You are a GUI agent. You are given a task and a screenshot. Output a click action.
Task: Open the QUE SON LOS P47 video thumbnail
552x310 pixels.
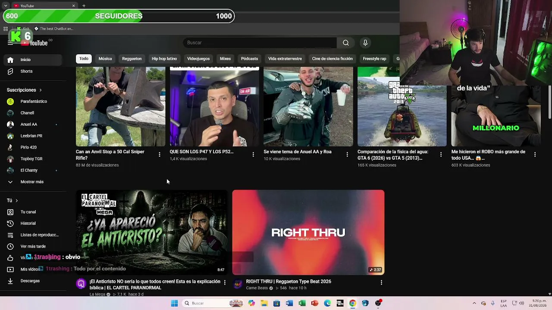click(x=214, y=107)
